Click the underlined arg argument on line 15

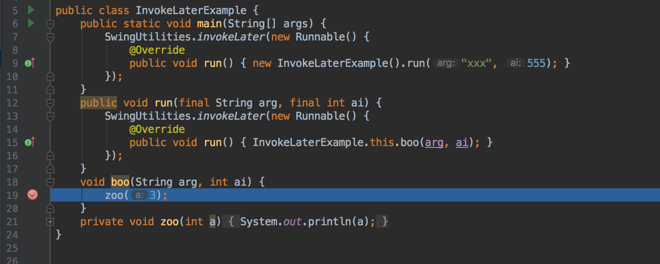pos(434,142)
